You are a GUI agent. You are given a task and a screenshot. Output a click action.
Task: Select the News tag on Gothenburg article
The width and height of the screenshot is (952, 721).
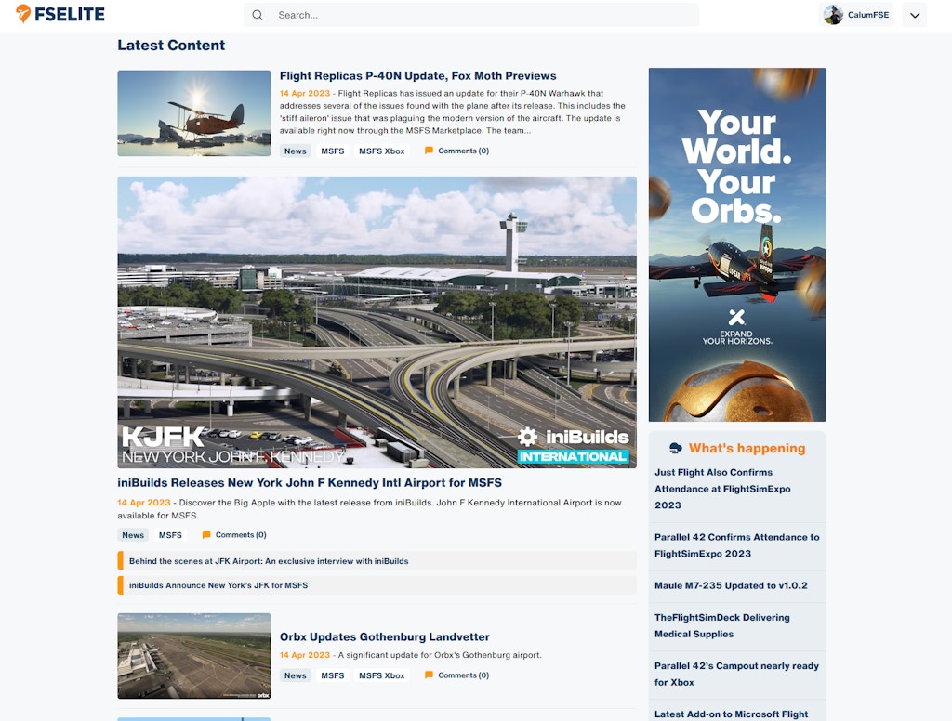295,675
